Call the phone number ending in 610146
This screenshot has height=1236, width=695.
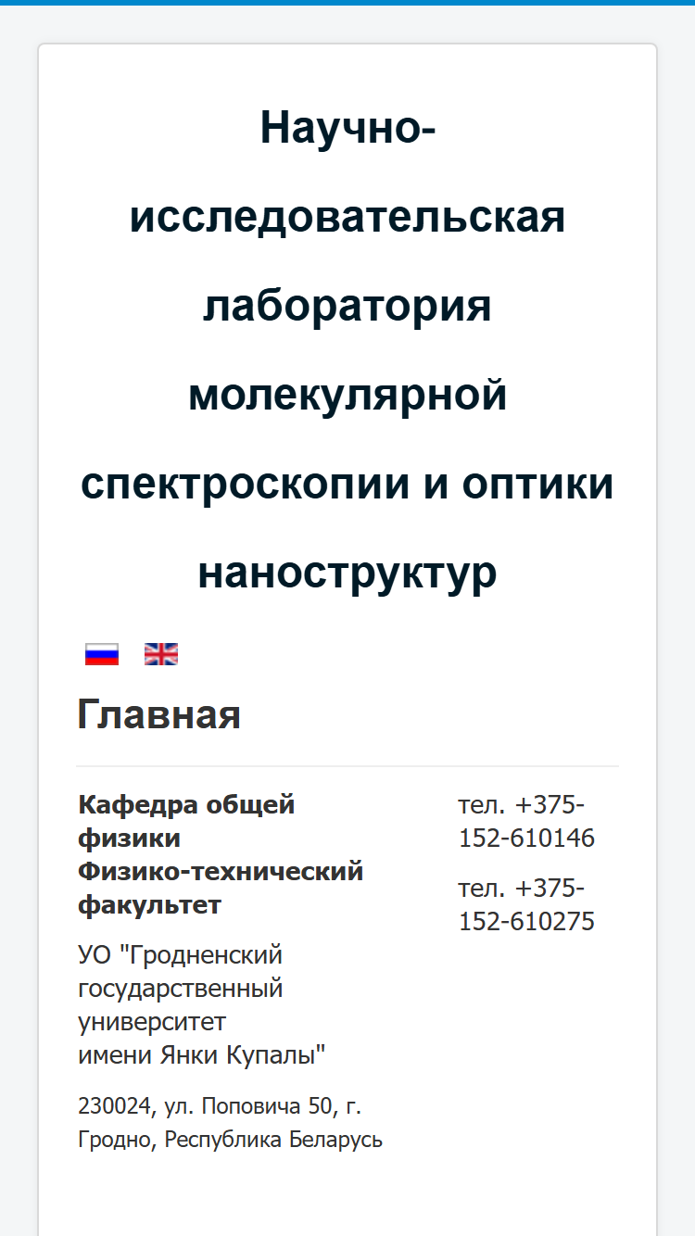click(526, 822)
